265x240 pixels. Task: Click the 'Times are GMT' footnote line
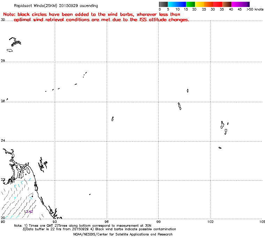pyautogui.click(x=83, y=226)
